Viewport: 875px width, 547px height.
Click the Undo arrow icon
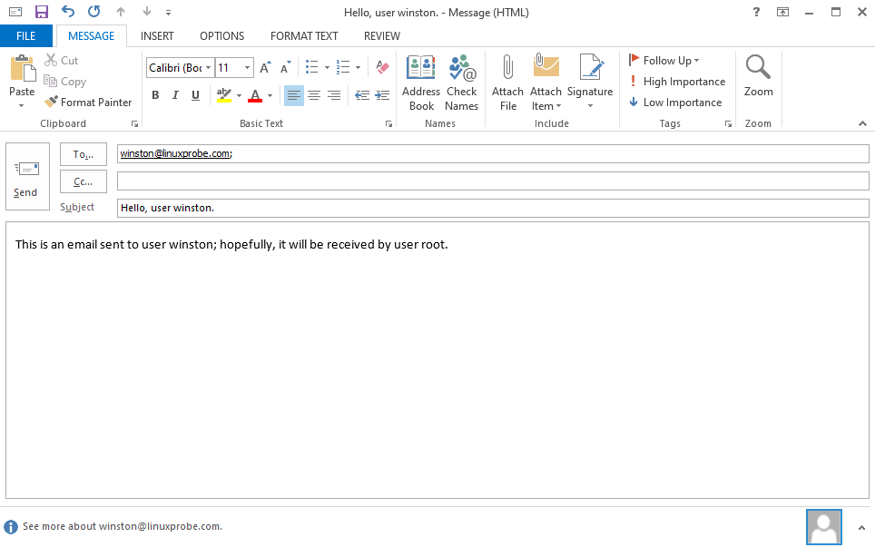click(68, 13)
